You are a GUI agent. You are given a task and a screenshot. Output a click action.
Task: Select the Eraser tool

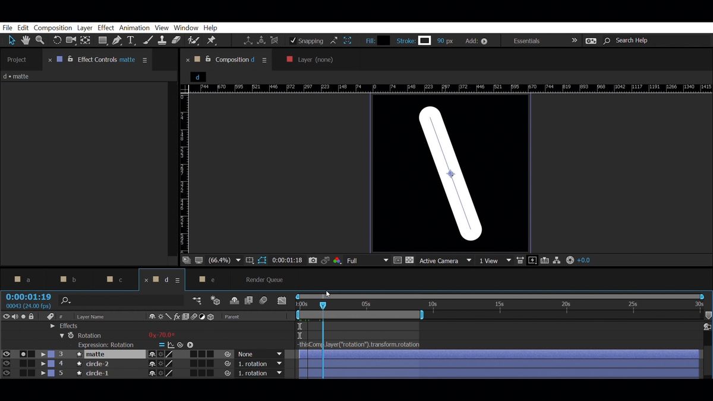pos(176,40)
